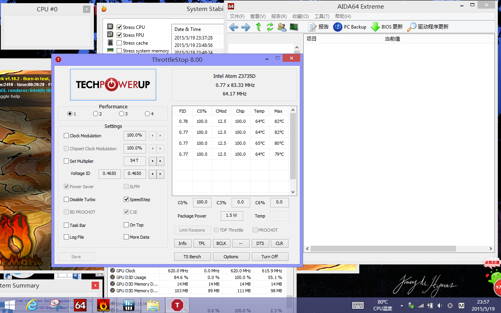501x313 pixels.
Task: Open the touch keyboard tray icon
Action: 358,305
